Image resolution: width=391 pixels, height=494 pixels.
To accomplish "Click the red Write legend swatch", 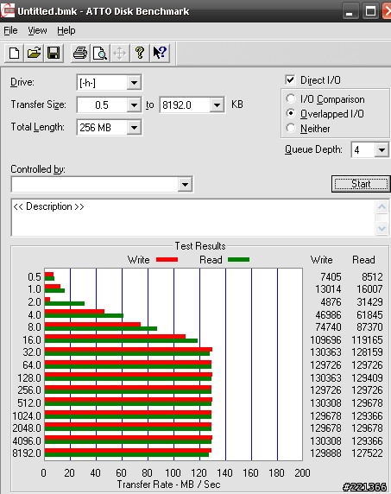I will tap(167, 260).
